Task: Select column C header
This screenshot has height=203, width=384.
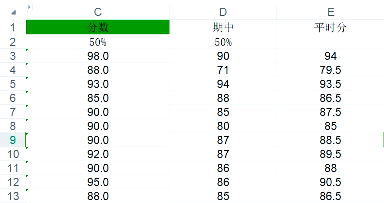Action: pos(98,12)
